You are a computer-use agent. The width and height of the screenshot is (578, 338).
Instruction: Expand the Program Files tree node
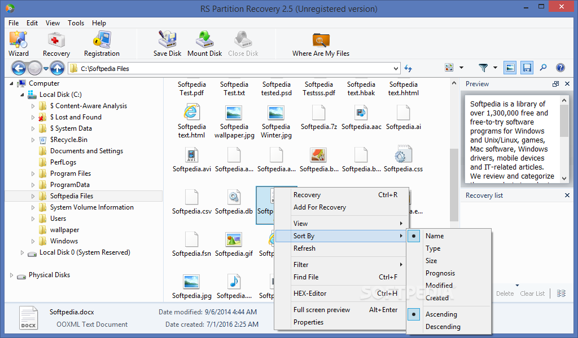tap(33, 174)
